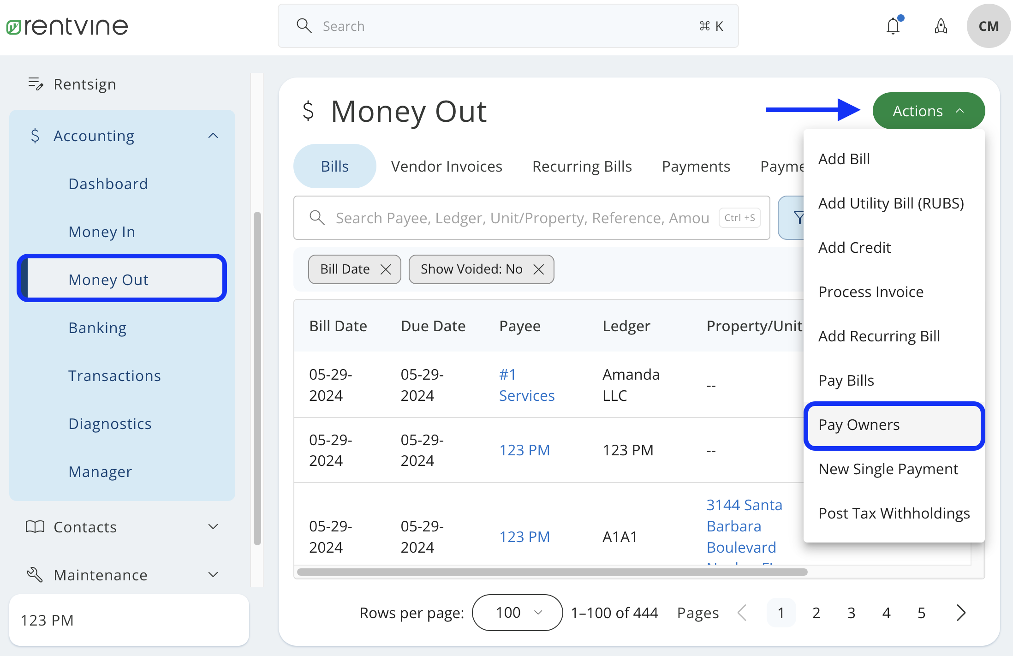This screenshot has width=1013, height=656.
Task: Go to next page arrow
Action: (x=961, y=613)
